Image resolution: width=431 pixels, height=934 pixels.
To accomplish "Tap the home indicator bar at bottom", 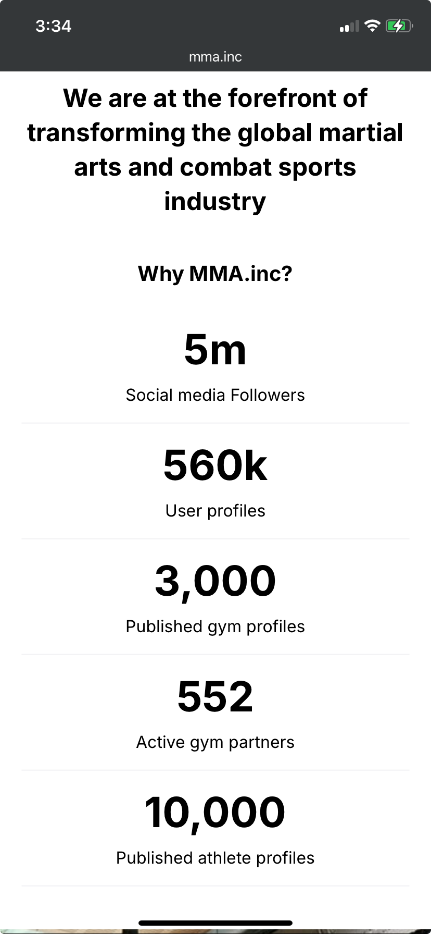I will click(215, 923).
